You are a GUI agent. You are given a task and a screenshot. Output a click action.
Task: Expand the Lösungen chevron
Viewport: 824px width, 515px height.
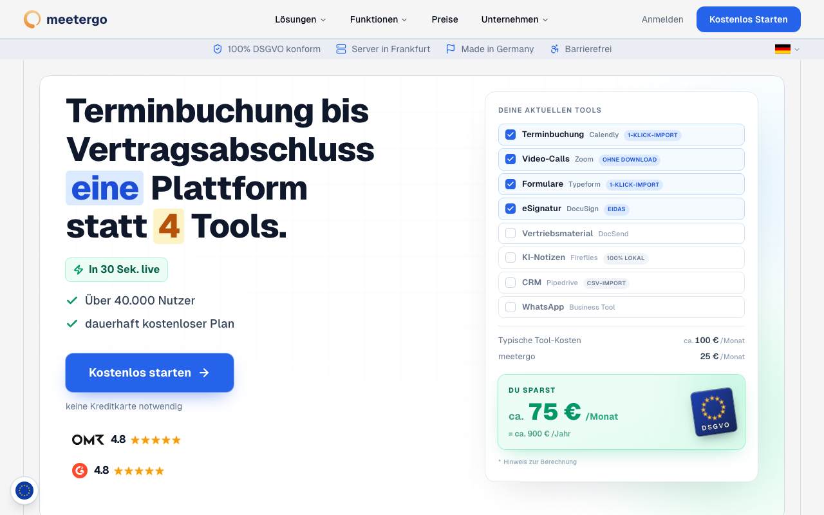(323, 20)
